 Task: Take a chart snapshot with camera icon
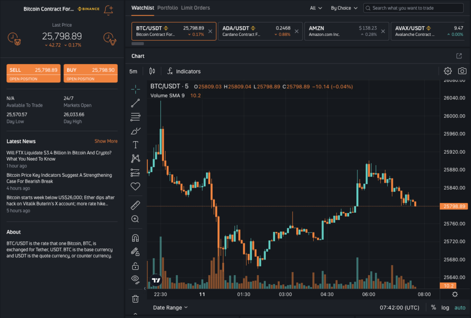pos(462,71)
